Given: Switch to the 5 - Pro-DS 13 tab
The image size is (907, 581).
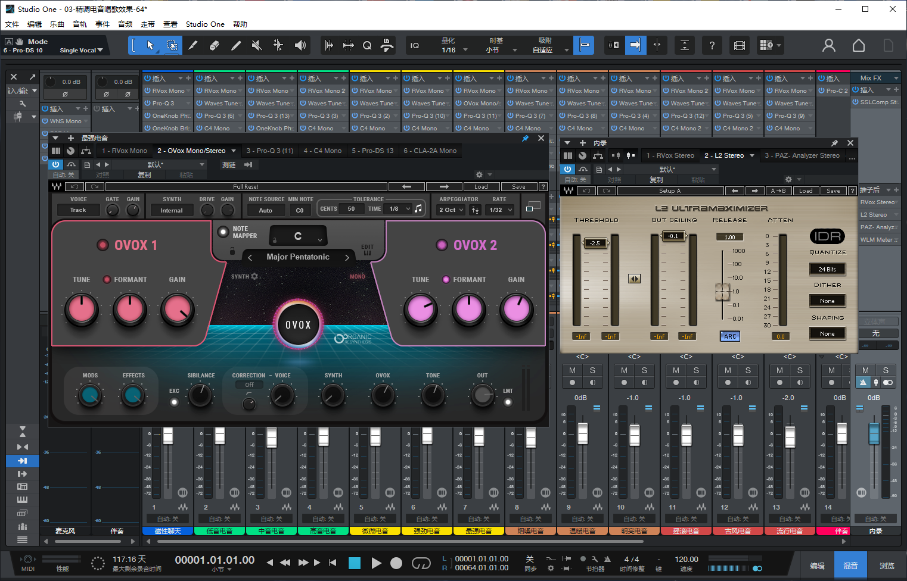Looking at the screenshot, I should tap(372, 150).
